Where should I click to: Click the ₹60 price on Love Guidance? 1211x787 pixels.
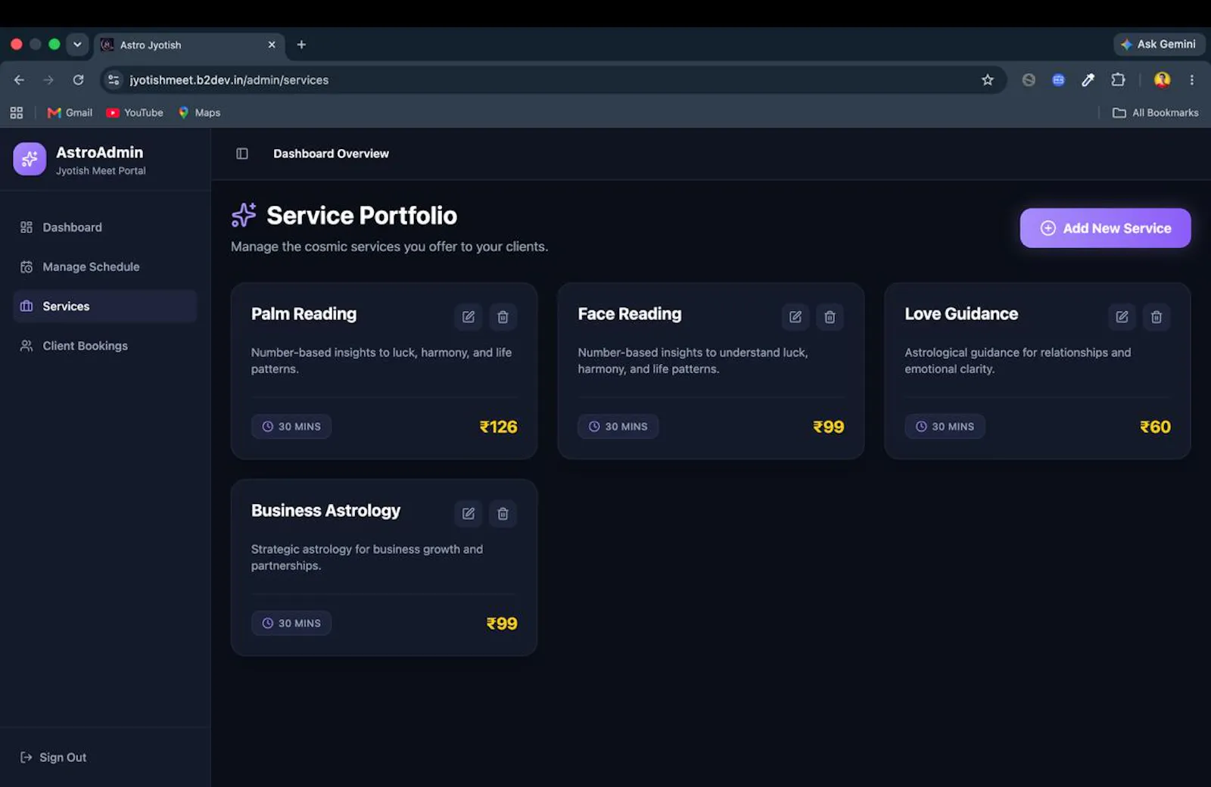tap(1155, 427)
